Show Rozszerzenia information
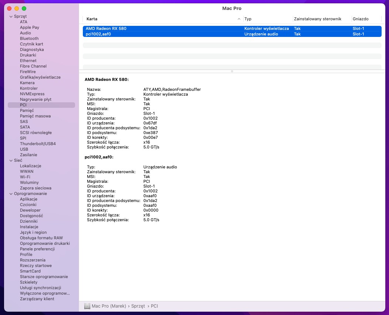389x315 pixels. point(33,260)
